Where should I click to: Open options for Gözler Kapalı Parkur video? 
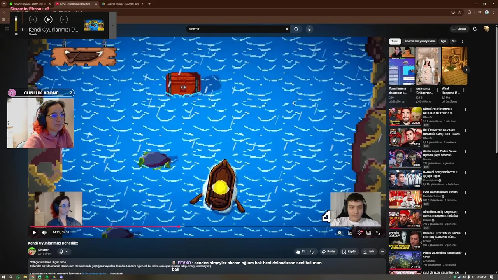pyautogui.click(x=465, y=152)
